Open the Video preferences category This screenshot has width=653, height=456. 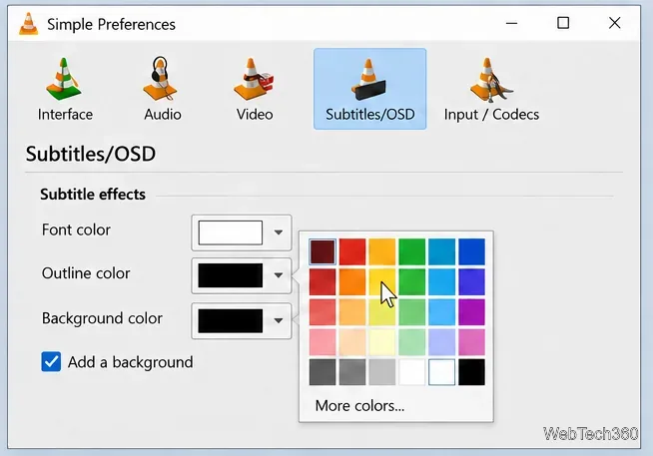pyautogui.click(x=255, y=89)
